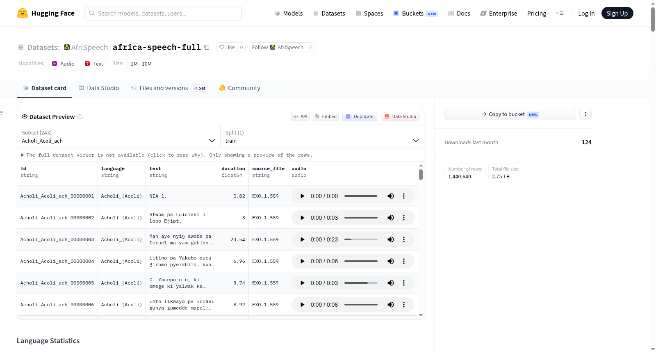Open the Subset dropdown showing Acholi_Acoli_ach
656x353 pixels.
(118, 137)
